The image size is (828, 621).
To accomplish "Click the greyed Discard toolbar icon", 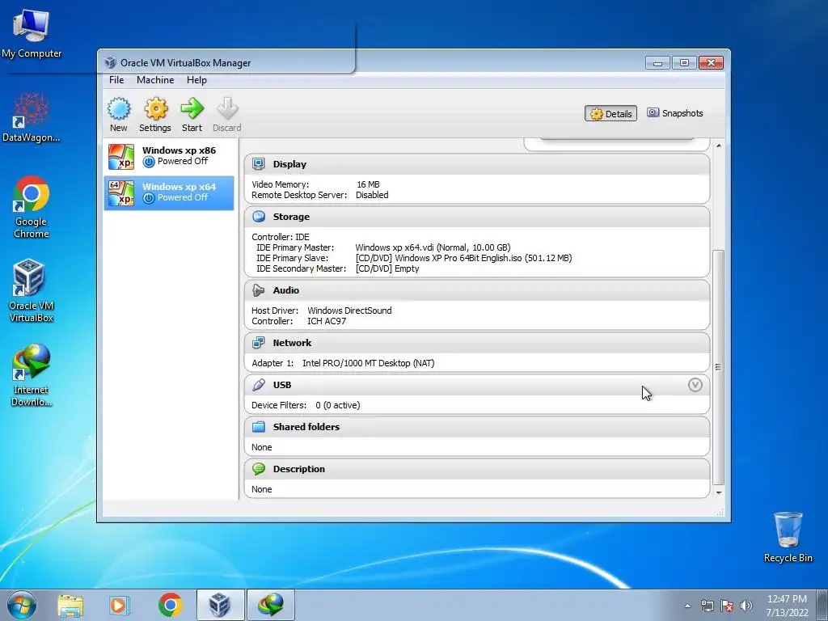I will 227,114.
